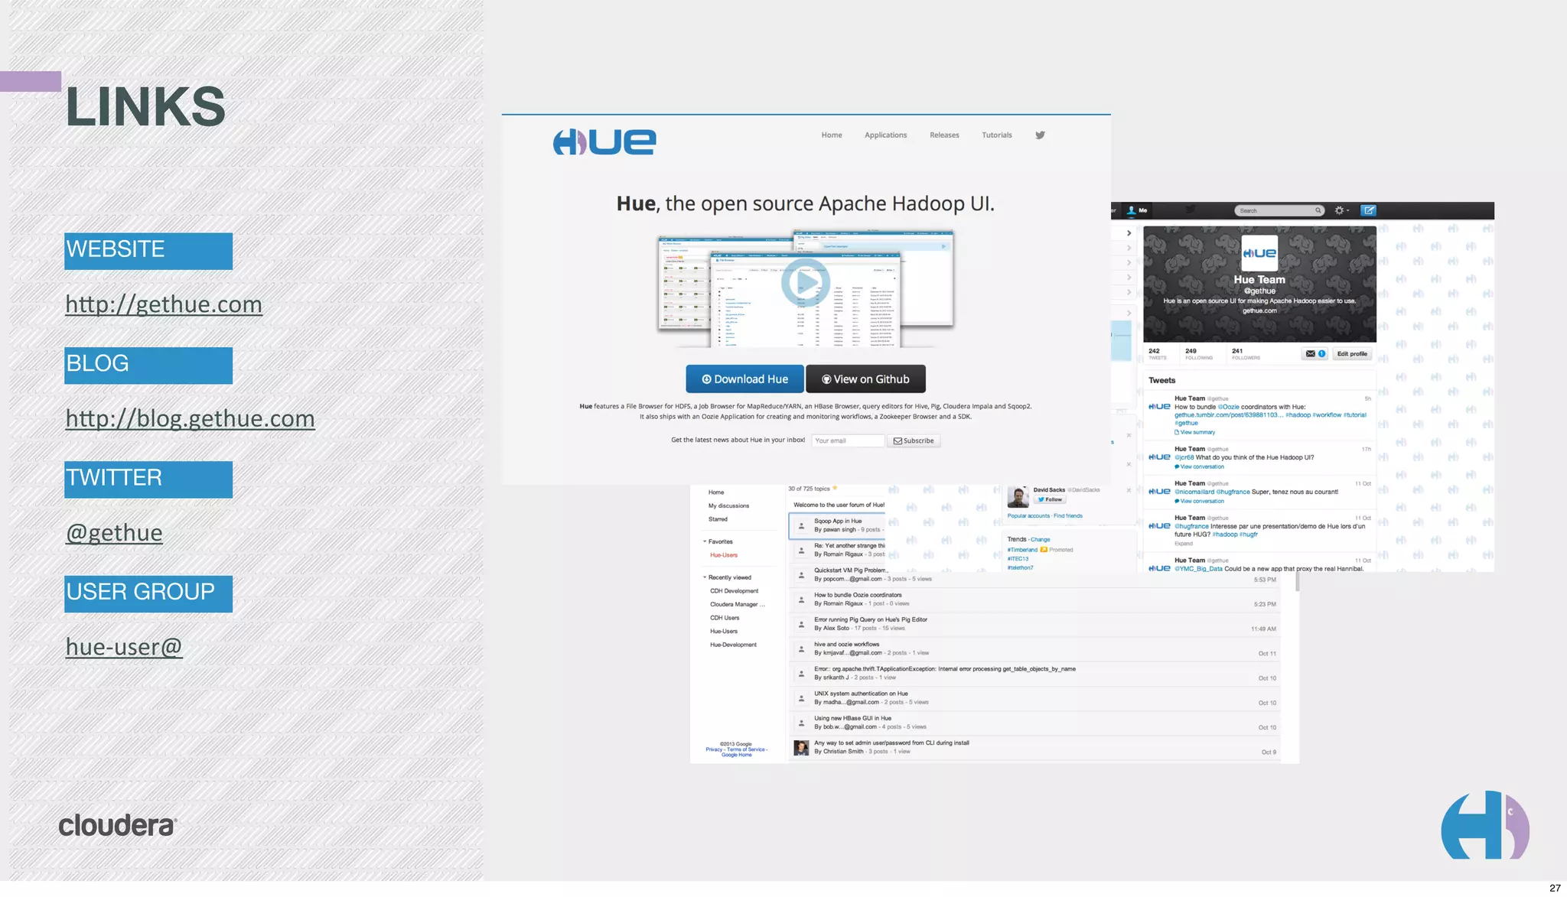Viewport: 1567px width, 897px height.
Task: Open the #Timberland trend
Action: point(1022,550)
